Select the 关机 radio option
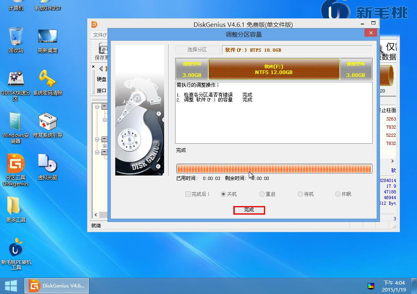This screenshot has height=294, width=417. pyautogui.click(x=223, y=194)
